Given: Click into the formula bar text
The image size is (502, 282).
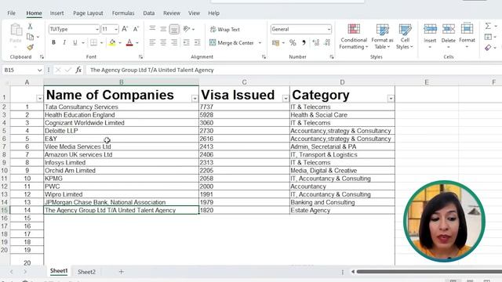Looking at the screenshot, I should point(151,70).
